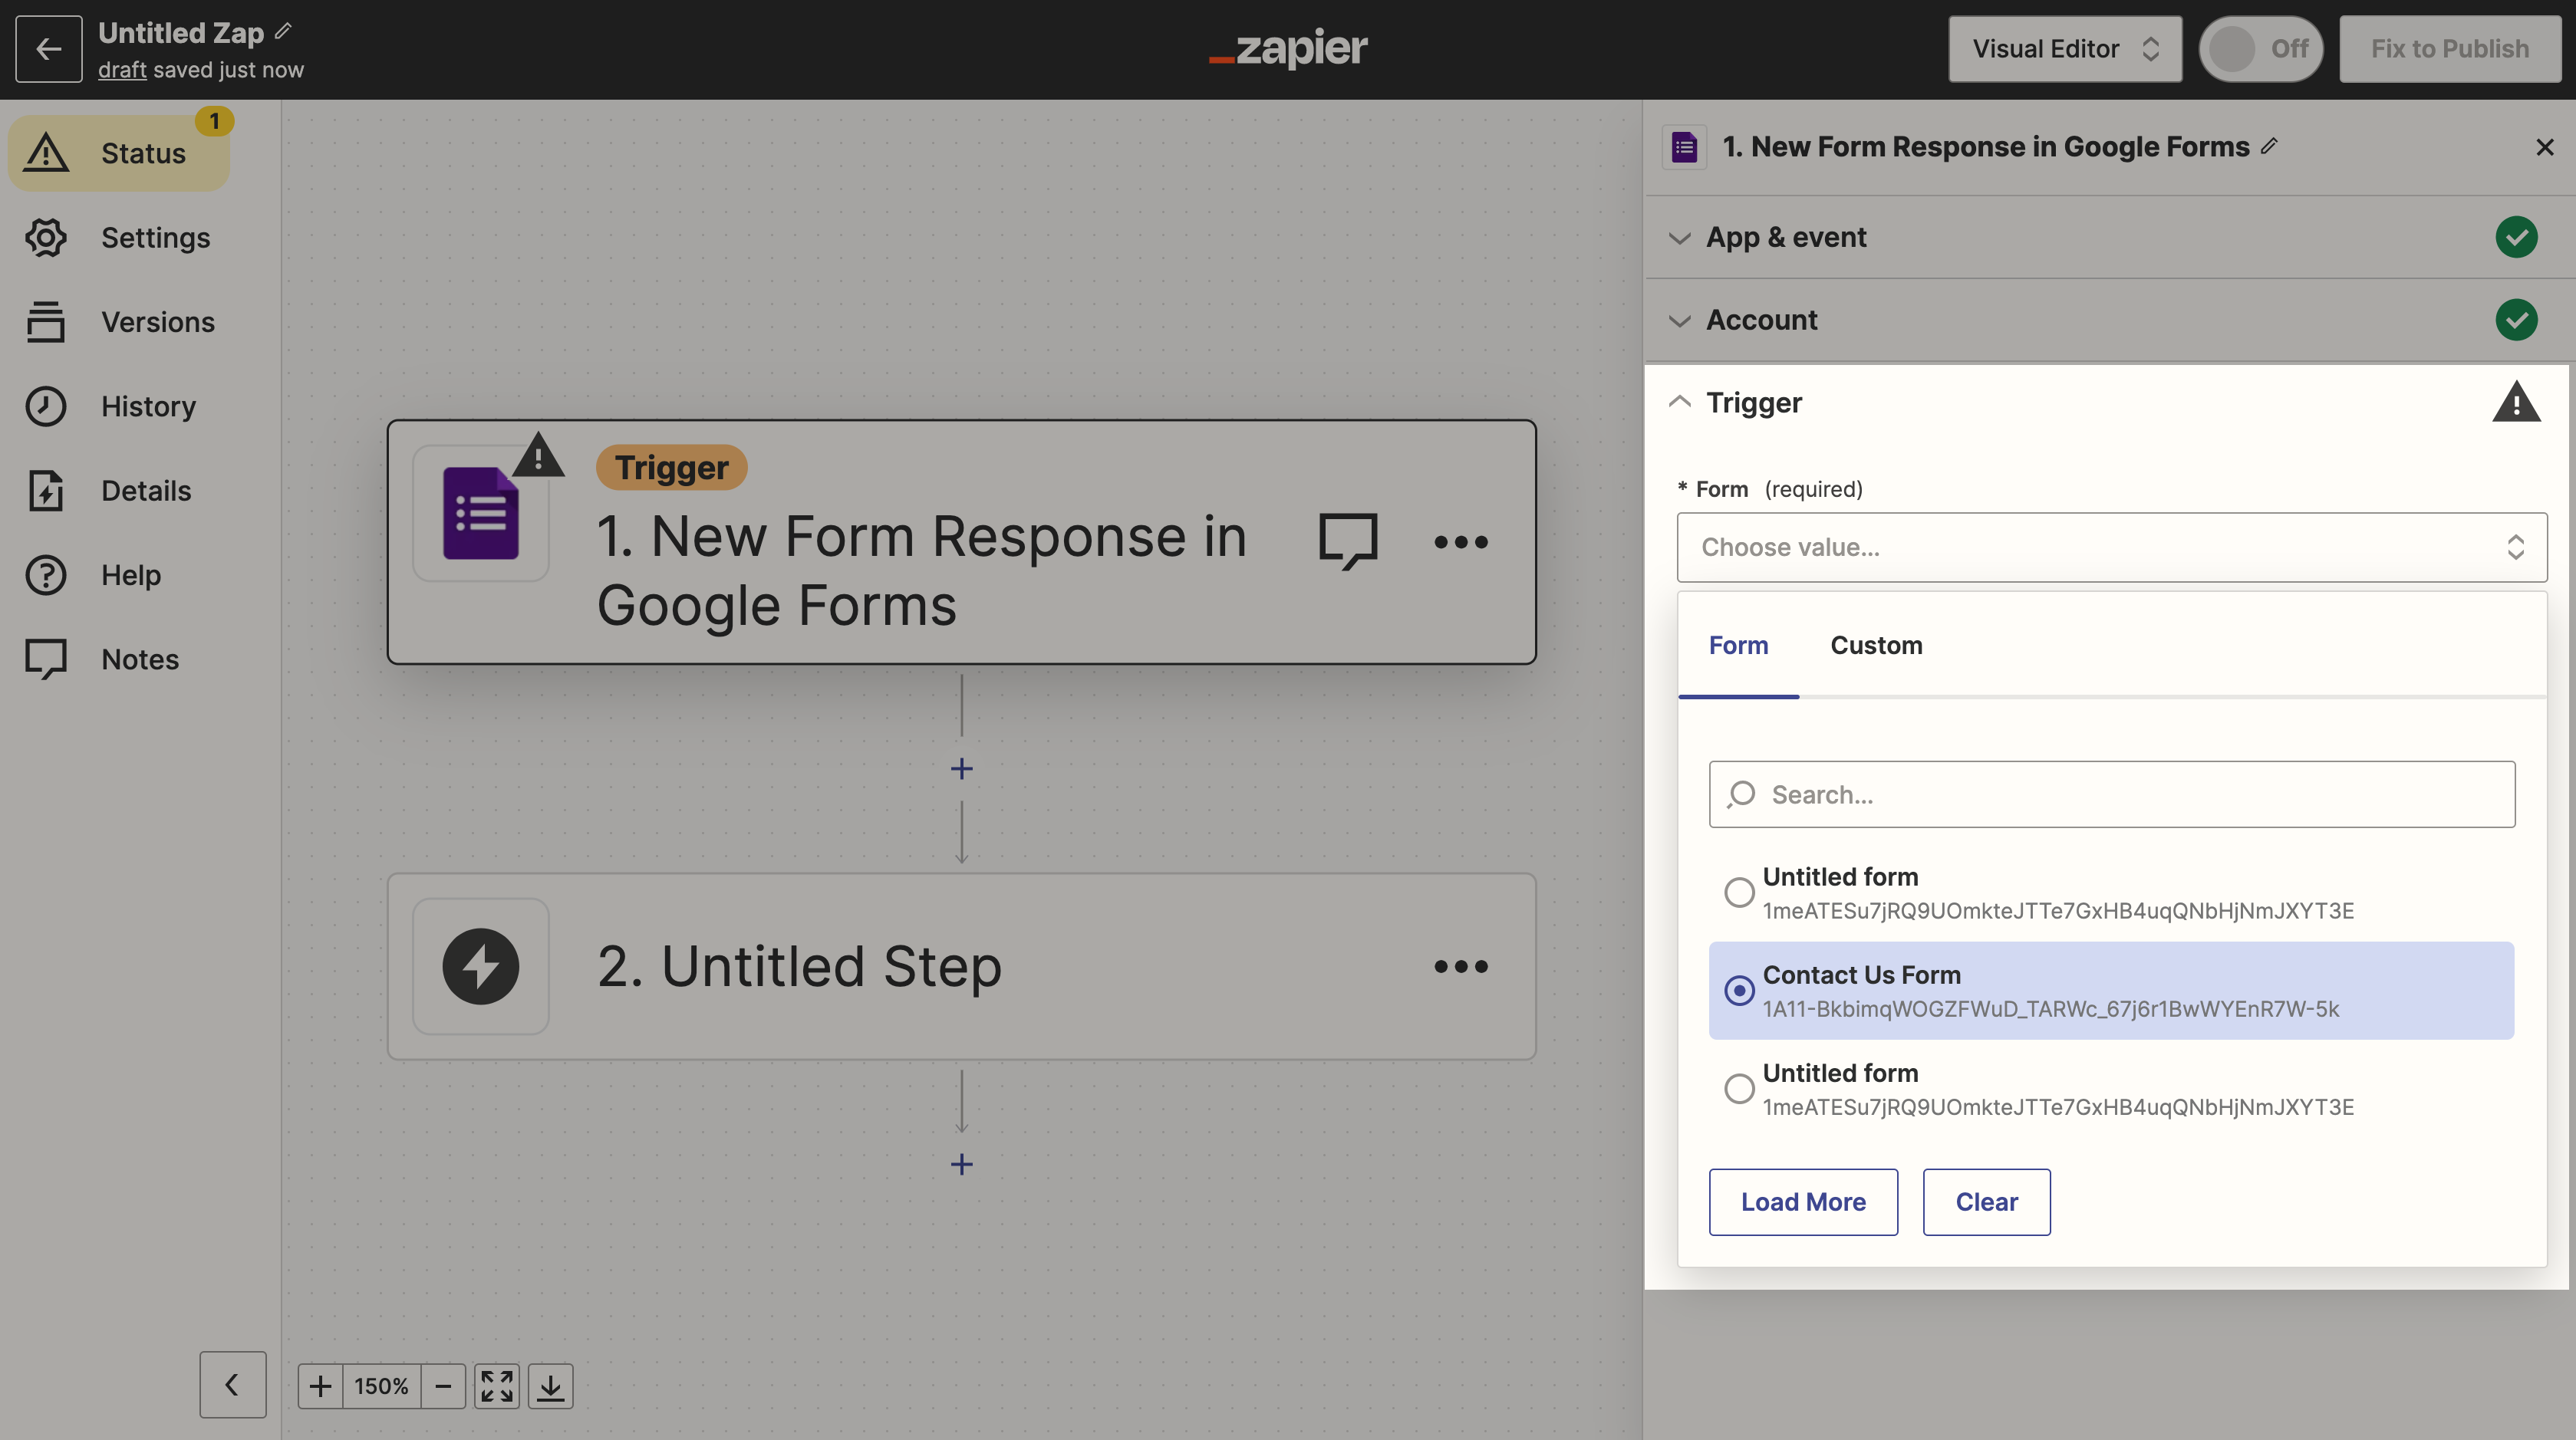Collapse the Trigger section
Screen dimensions: 2576x1440
pyautogui.click(x=1679, y=402)
